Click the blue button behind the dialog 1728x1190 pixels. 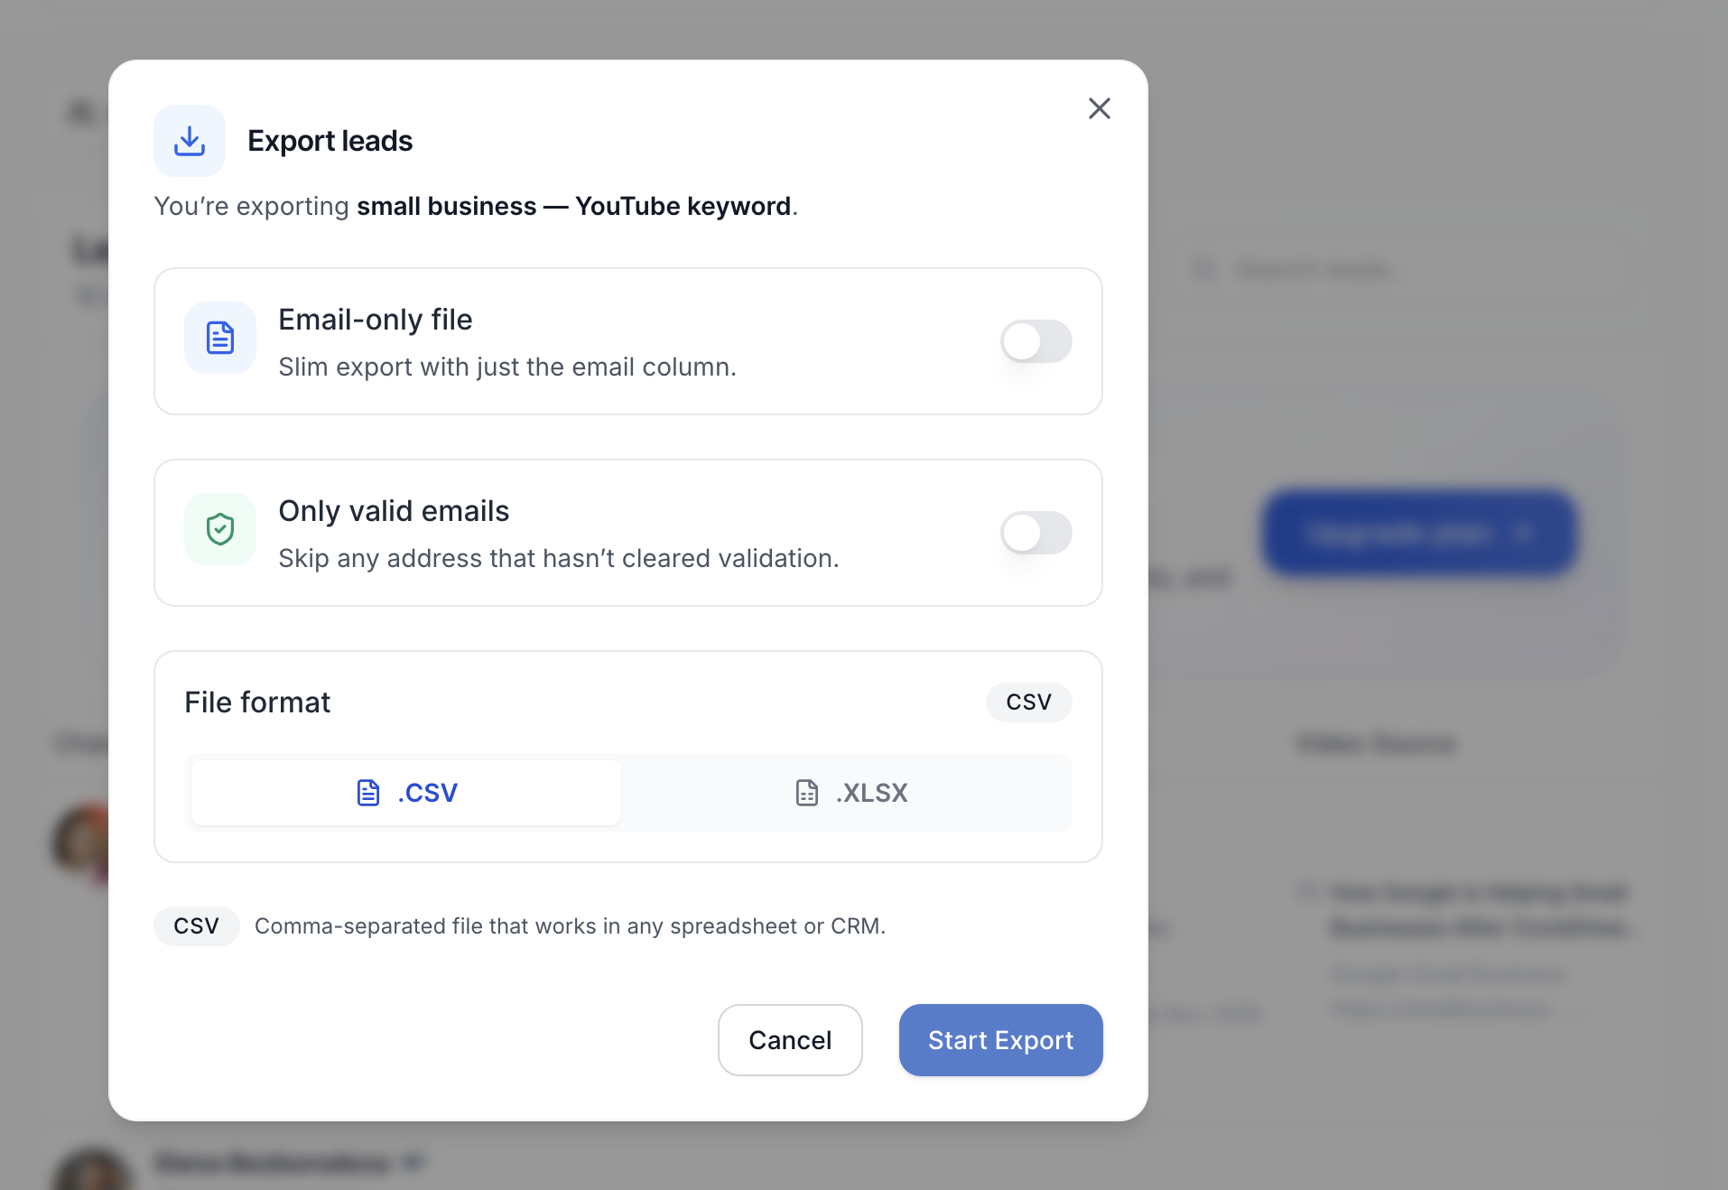click(1419, 534)
